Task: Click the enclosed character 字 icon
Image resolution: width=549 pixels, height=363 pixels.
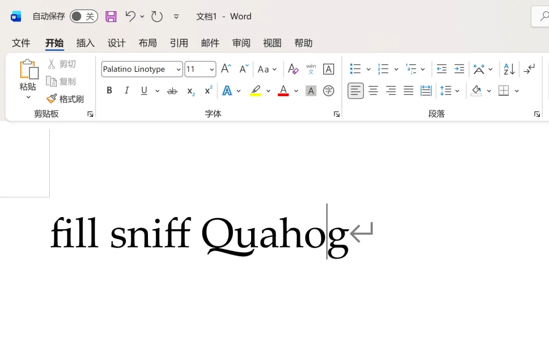Action: coord(328,91)
